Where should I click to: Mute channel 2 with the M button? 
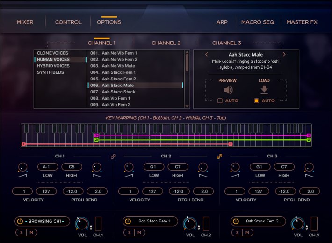click(x=139, y=233)
